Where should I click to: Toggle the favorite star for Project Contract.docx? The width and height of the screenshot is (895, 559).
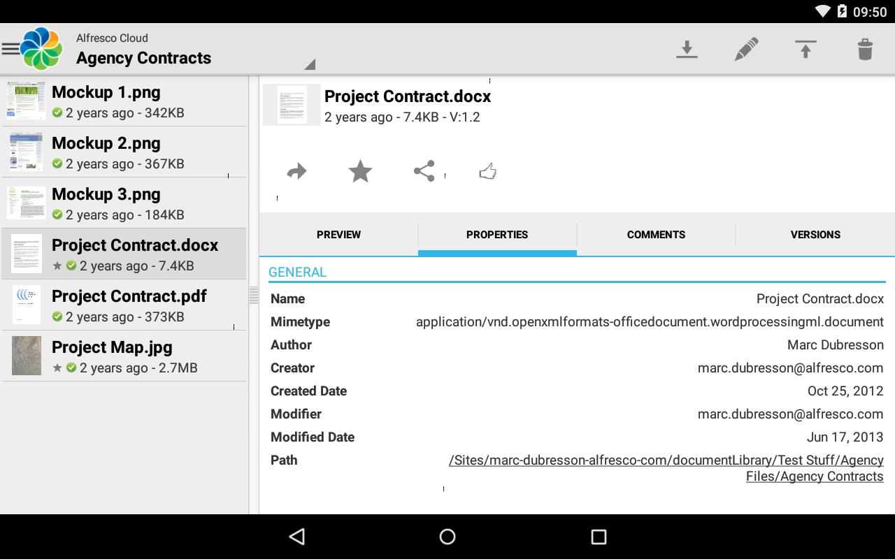360,171
